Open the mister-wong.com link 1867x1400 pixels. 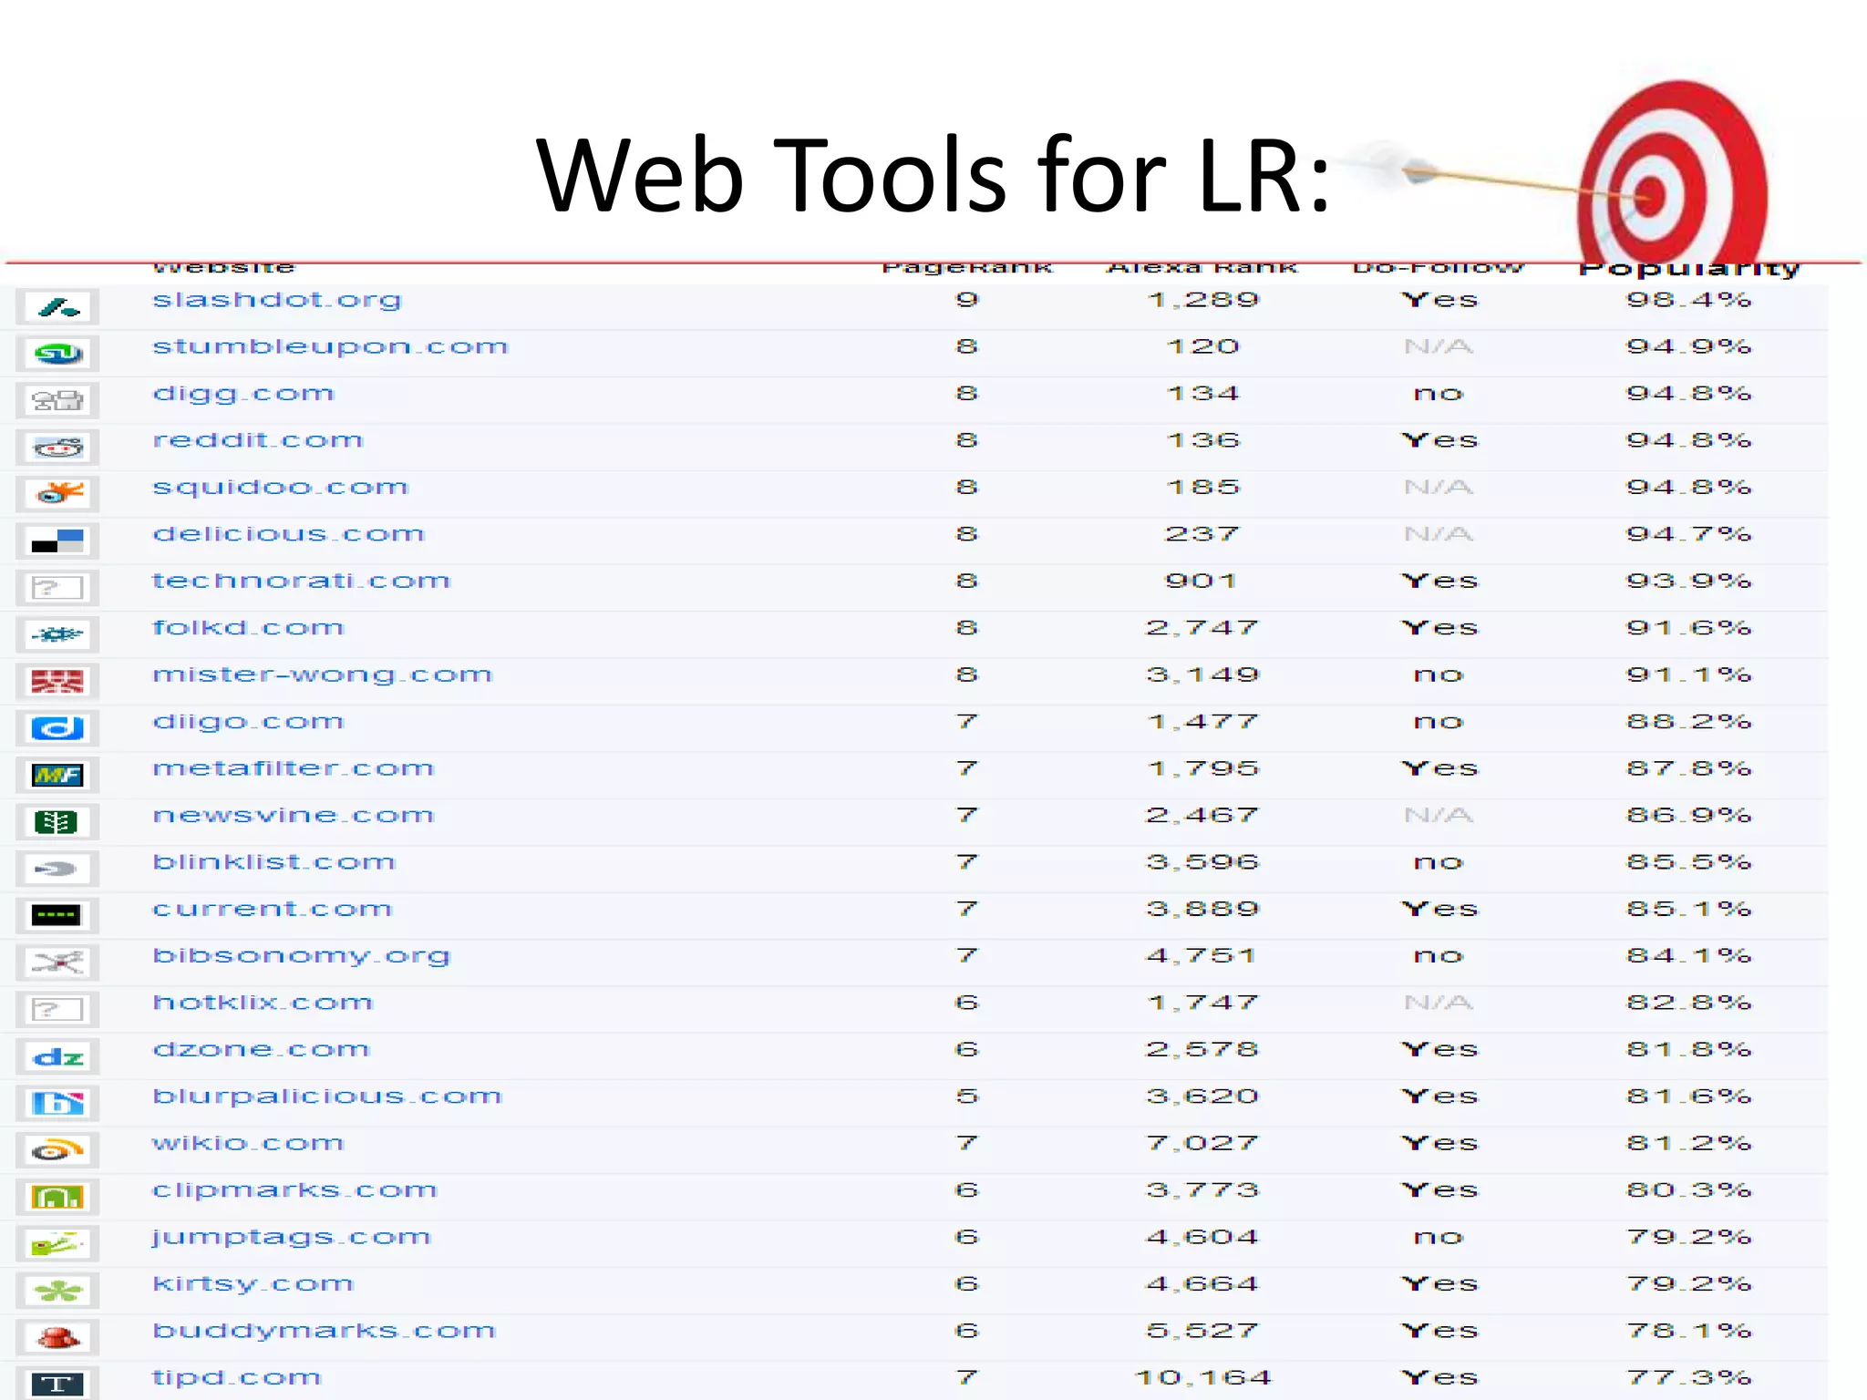tap(322, 675)
